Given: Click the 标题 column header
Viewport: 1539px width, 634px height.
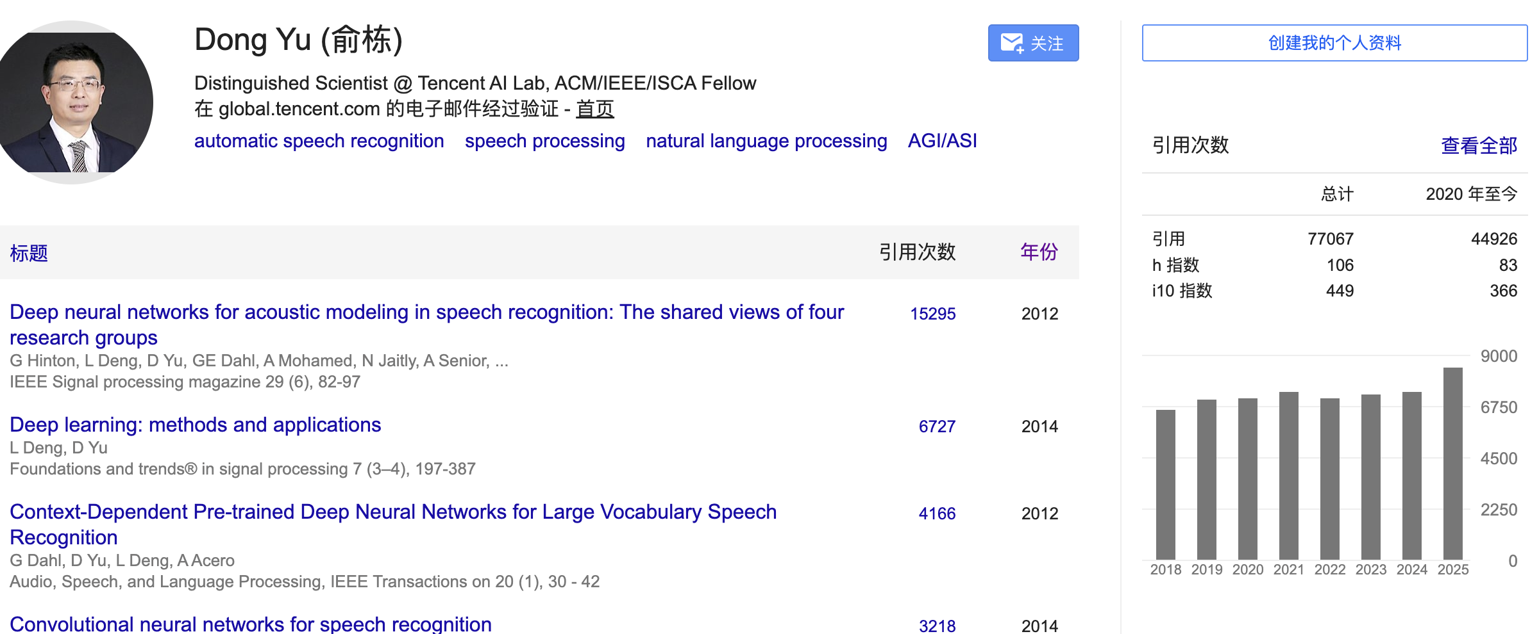Looking at the screenshot, I should coord(29,254).
